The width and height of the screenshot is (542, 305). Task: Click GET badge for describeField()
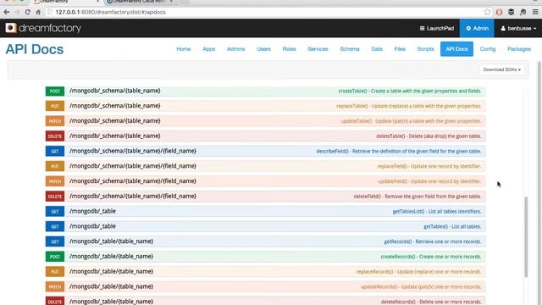pos(54,151)
